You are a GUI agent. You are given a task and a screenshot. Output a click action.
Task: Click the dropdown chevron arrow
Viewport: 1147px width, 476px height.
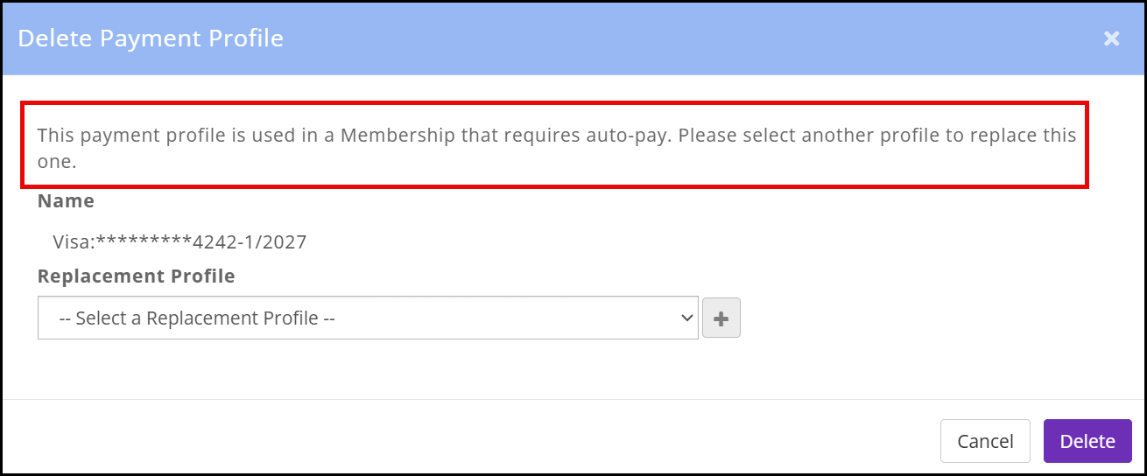686,318
